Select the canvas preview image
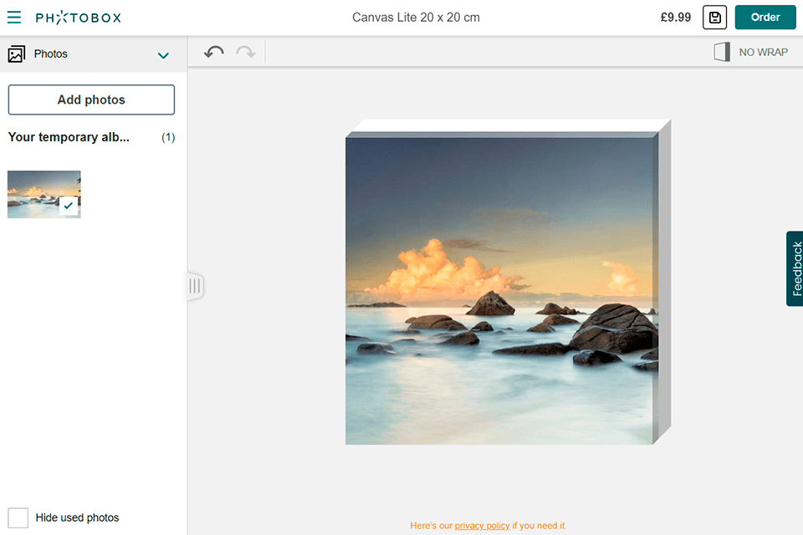The image size is (803, 535). coord(502,288)
